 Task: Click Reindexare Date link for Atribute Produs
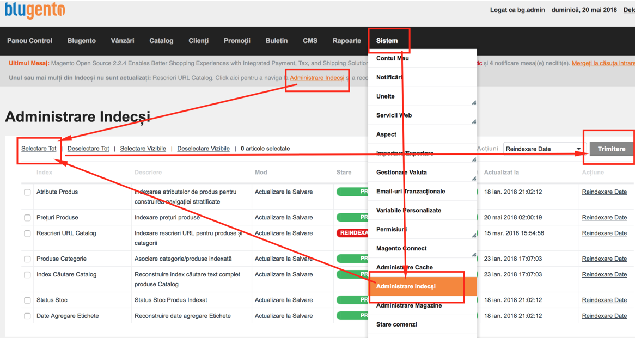pos(604,192)
